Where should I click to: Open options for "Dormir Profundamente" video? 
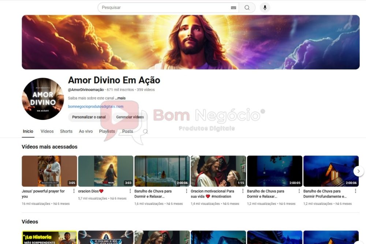coord(355,191)
